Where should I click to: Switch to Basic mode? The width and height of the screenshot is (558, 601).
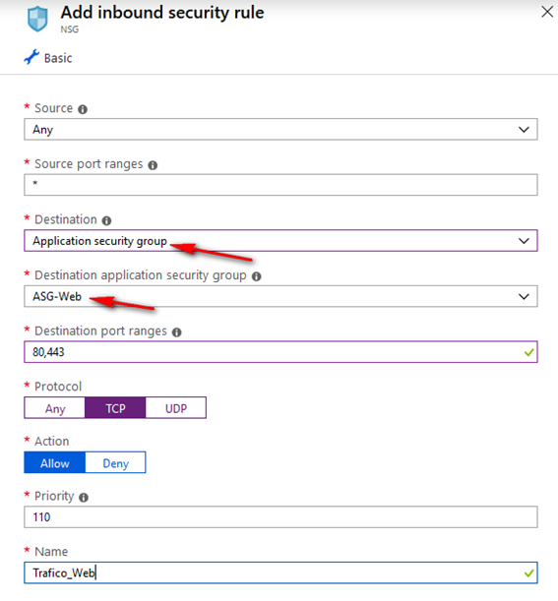48,58
